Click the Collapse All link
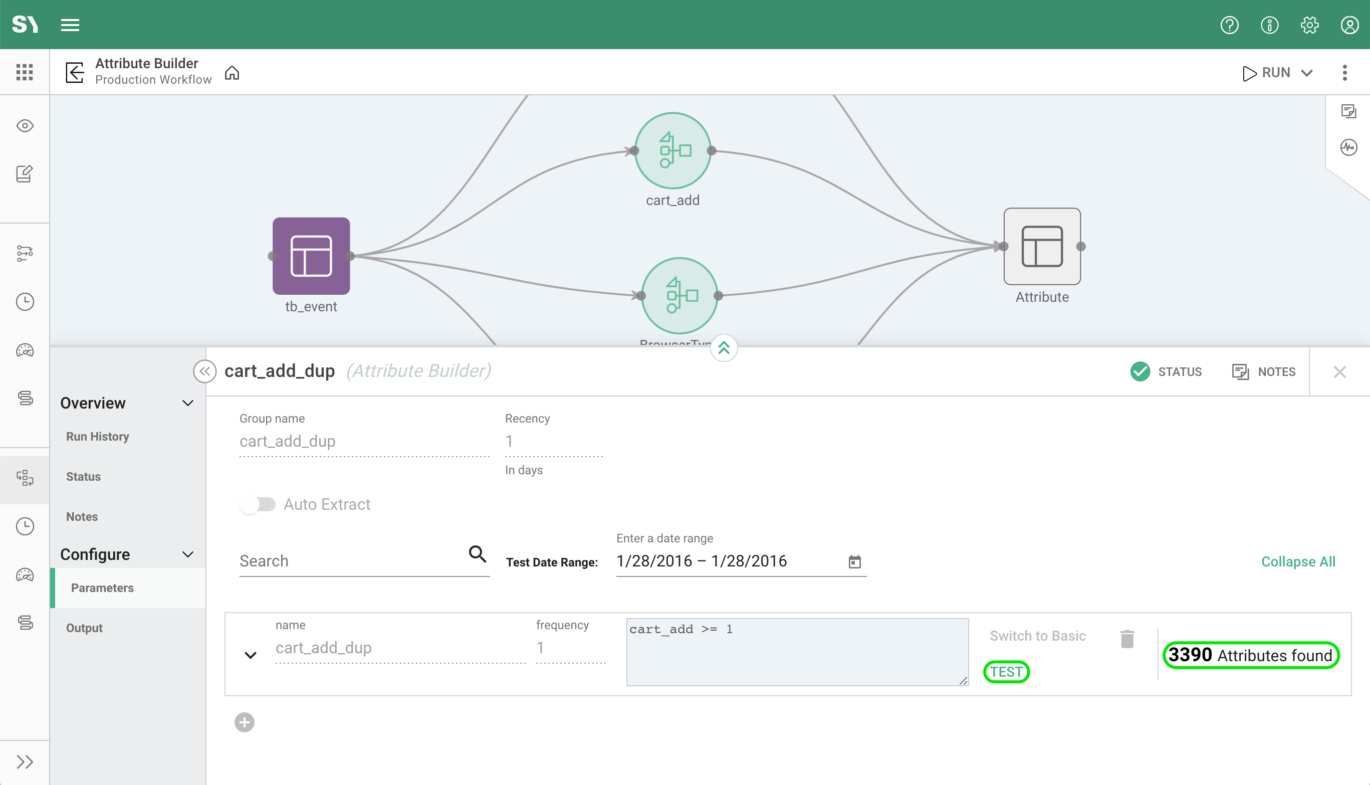The image size is (1370, 785). point(1298,562)
